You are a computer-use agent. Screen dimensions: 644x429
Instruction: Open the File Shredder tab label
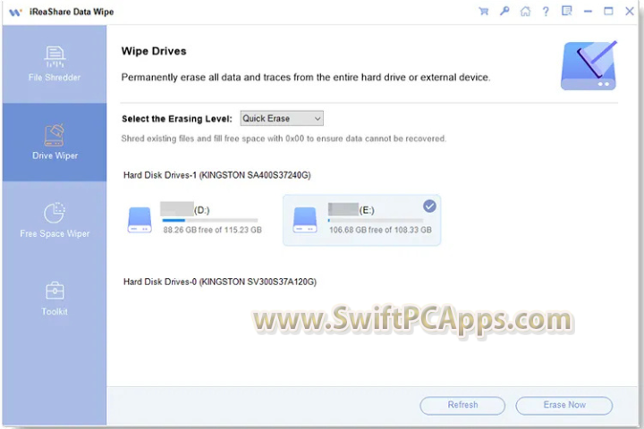(55, 77)
